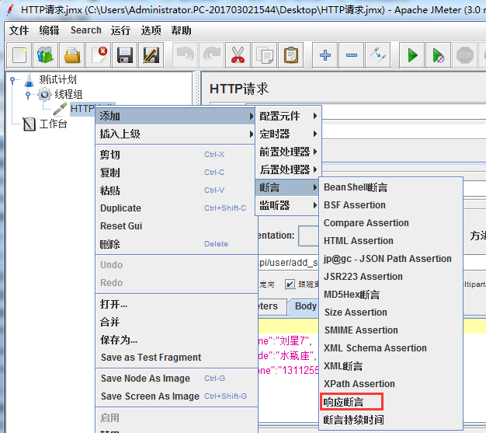
Task: Click Save Node As Image menu item
Action: 176,379
